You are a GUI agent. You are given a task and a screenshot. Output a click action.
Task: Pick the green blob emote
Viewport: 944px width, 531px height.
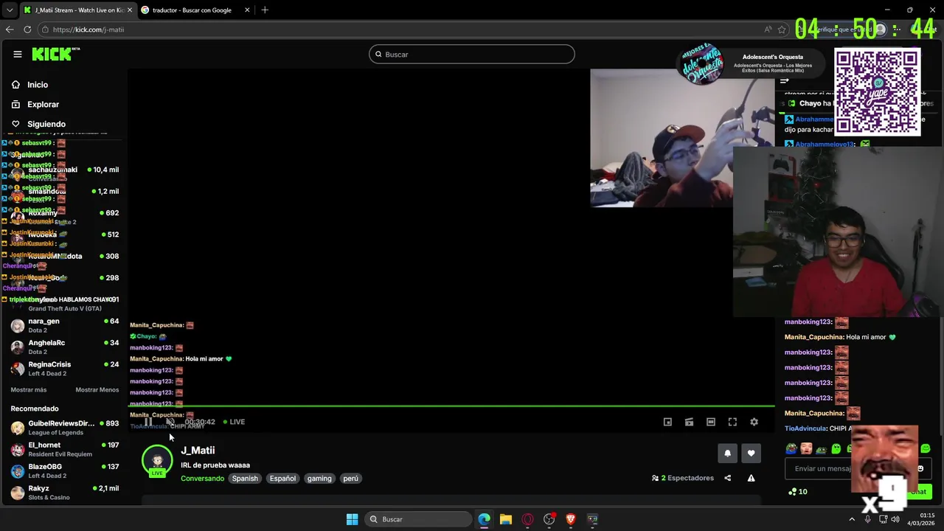[836, 448]
